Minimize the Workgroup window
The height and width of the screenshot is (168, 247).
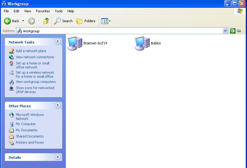pos(228,4)
